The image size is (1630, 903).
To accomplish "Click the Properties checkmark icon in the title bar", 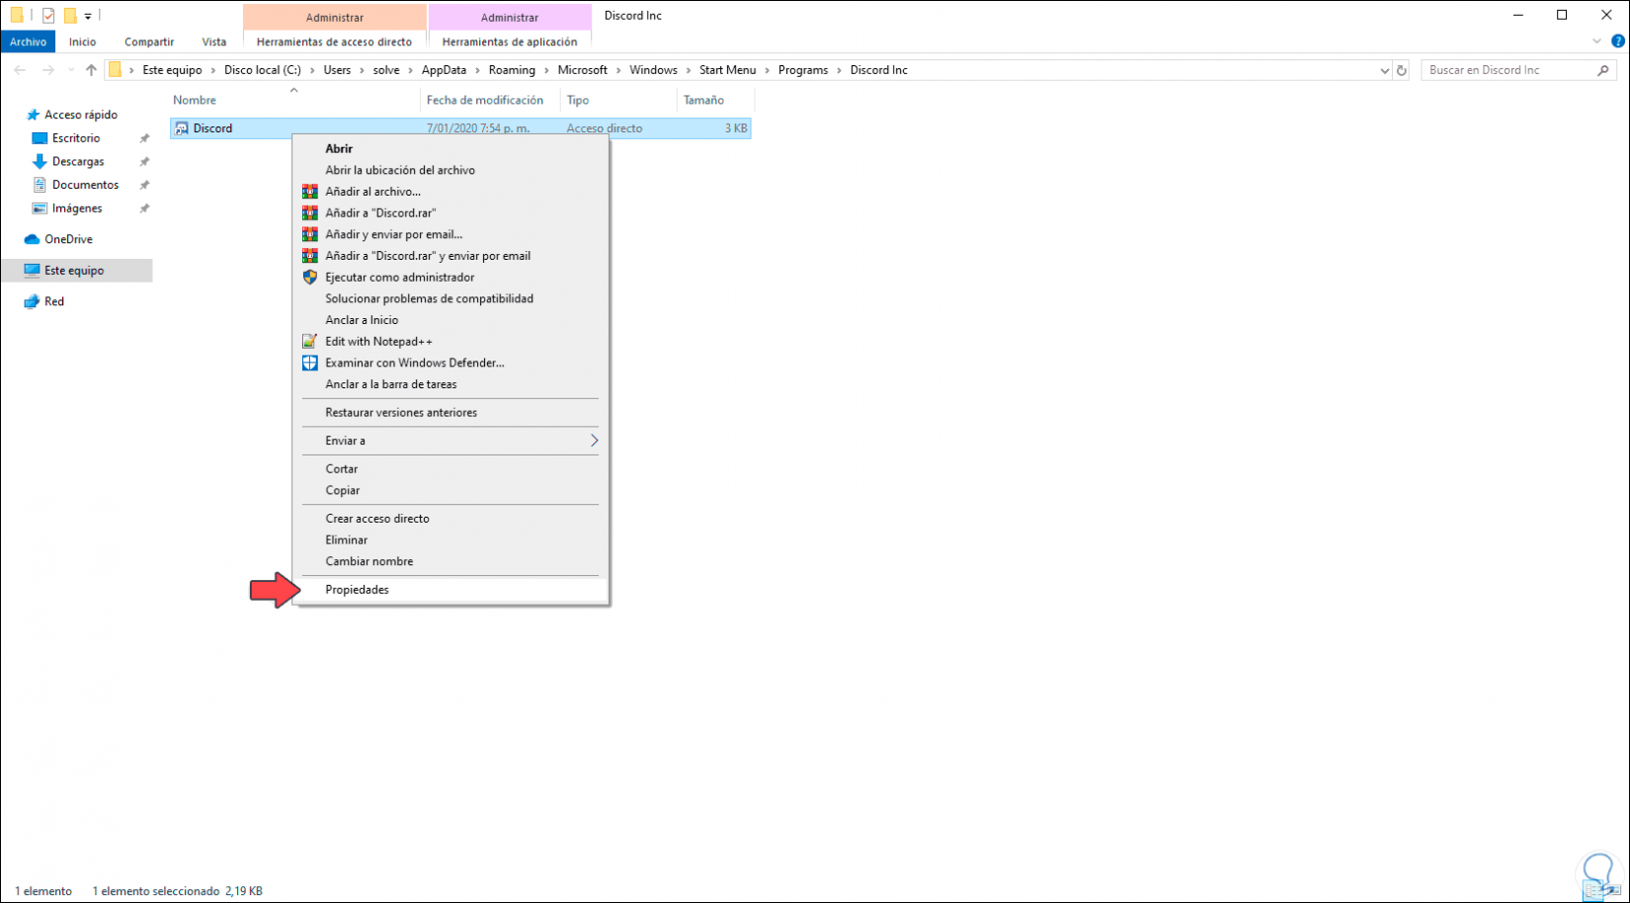I will 48,16.
